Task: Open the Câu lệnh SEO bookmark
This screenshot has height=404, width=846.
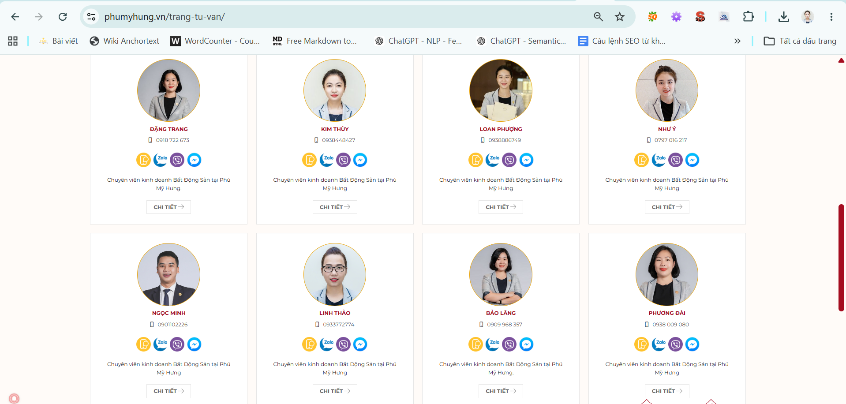Action: click(x=622, y=41)
